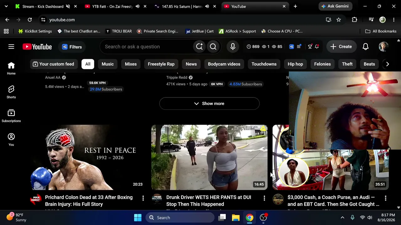Bookmark this page with the star
Screen dimensions: 401x225
[x=339, y=20]
